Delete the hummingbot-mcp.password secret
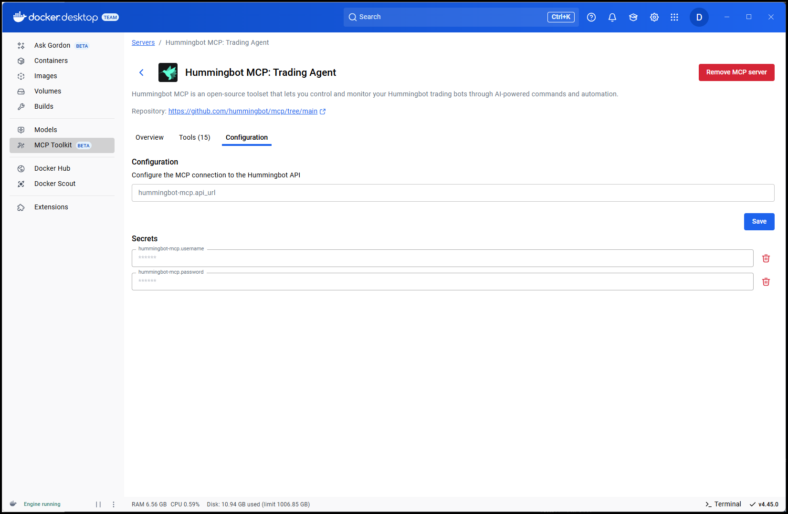This screenshot has height=514, width=788. (766, 282)
